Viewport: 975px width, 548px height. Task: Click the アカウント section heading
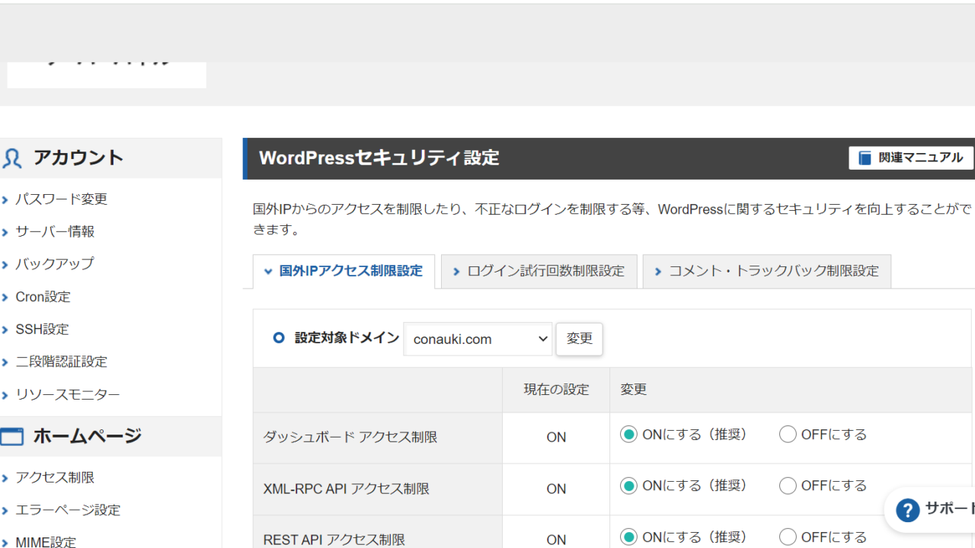coord(78,158)
